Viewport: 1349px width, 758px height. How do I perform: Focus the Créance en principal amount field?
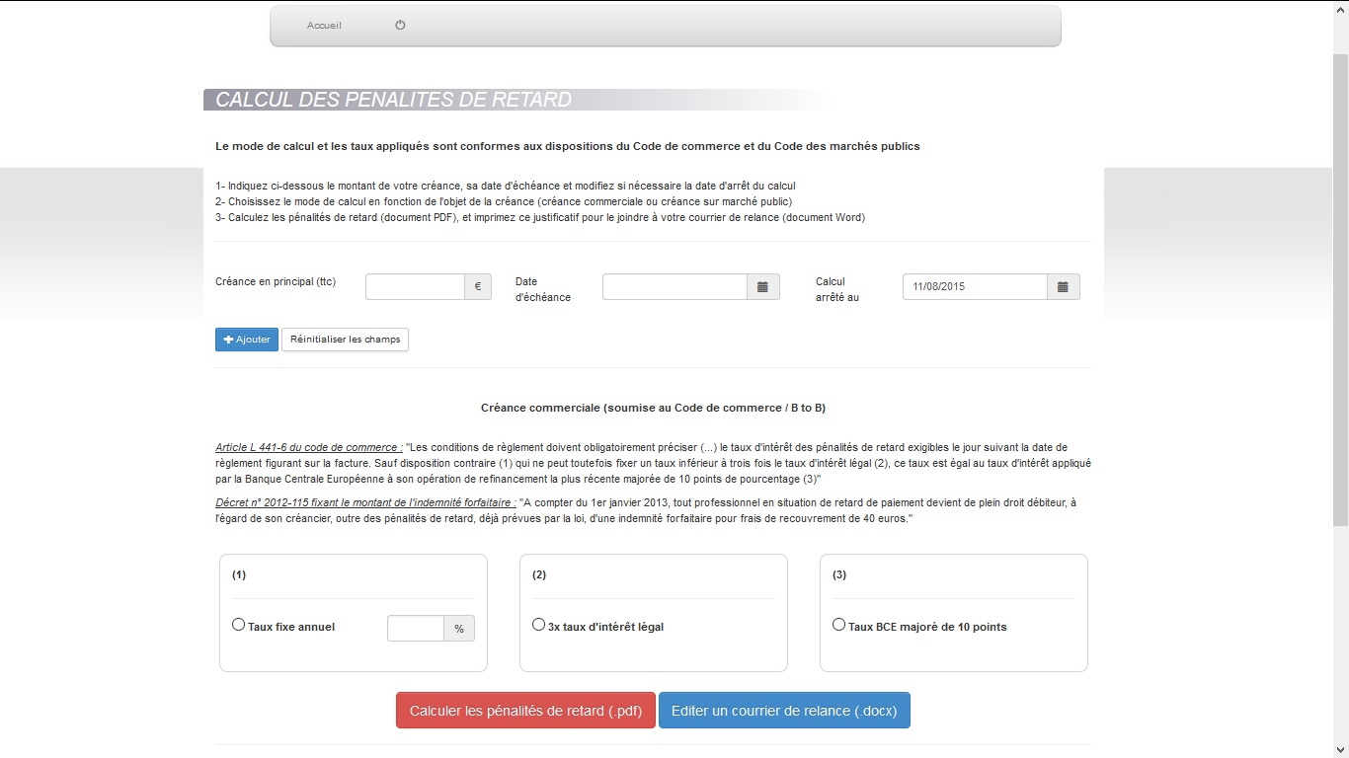point(415,287)
